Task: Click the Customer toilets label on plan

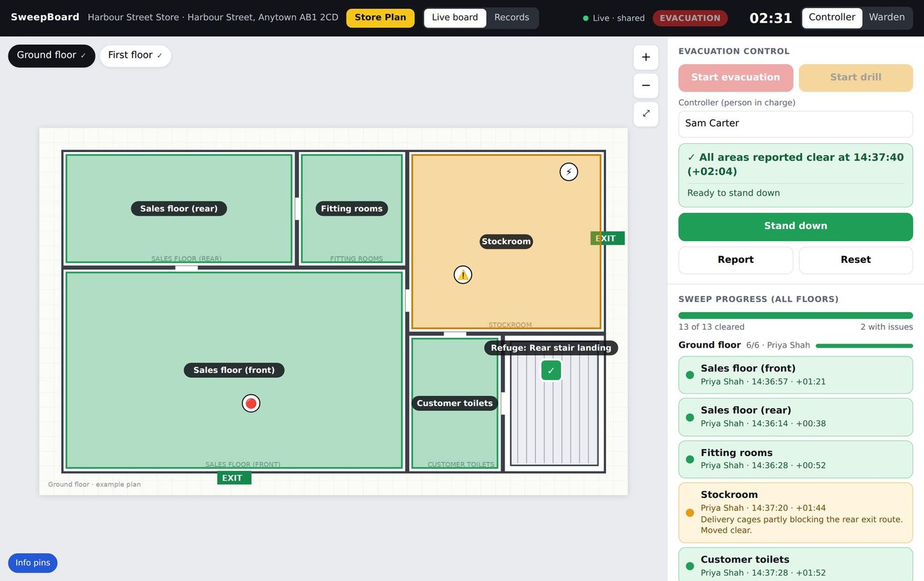Action: (455, 403)
